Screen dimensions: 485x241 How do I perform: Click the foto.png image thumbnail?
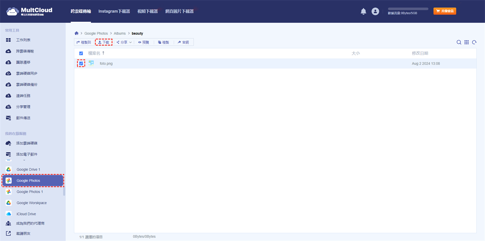pos(91,63)
